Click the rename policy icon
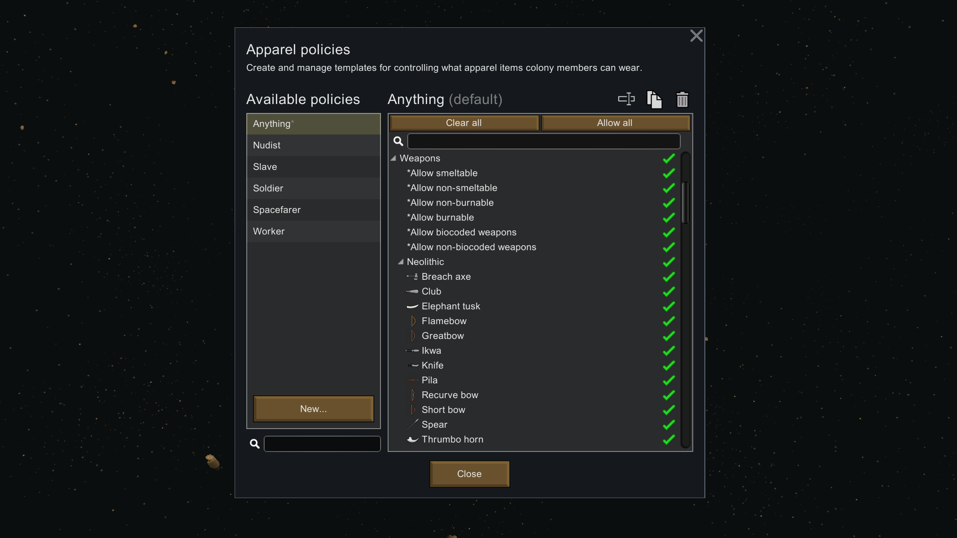Screen dimensions: 957x538 (x=626, y=99)
